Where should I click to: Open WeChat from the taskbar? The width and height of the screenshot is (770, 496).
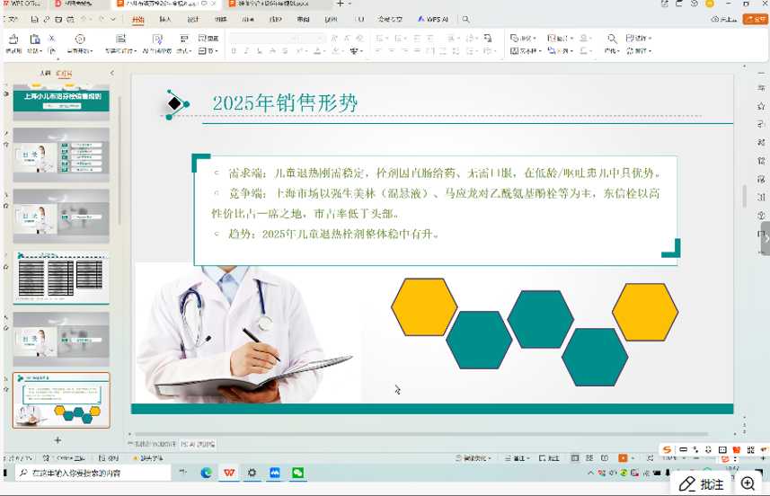coord(297,473)
